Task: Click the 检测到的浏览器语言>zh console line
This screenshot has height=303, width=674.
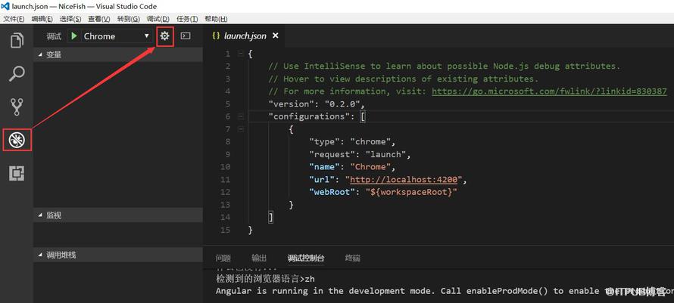Action: [265, 279]
